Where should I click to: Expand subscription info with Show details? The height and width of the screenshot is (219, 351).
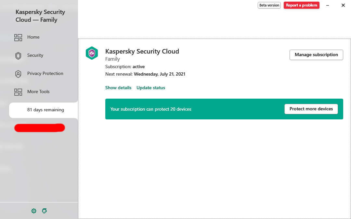[x=118, y=88]
